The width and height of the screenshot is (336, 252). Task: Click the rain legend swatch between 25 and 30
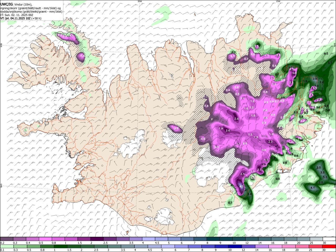click(x=315, y=246)
